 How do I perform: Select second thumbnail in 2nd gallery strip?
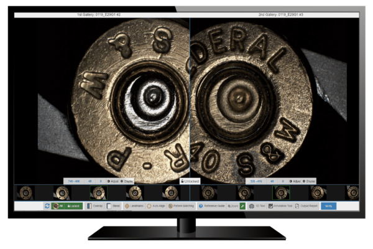click(x=244, y=192)
